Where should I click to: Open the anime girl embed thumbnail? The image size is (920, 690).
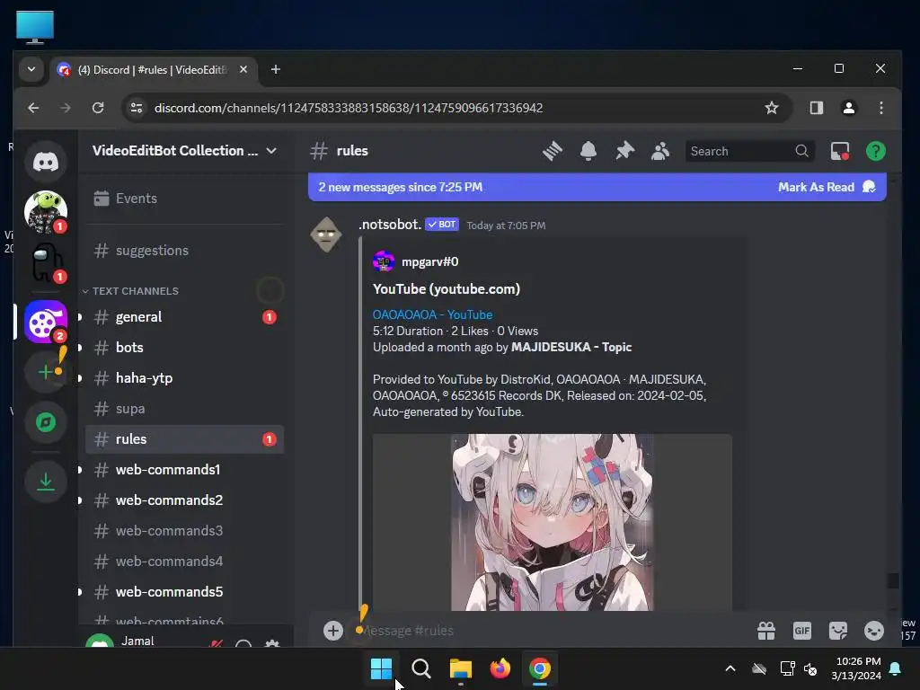[553, 522]
